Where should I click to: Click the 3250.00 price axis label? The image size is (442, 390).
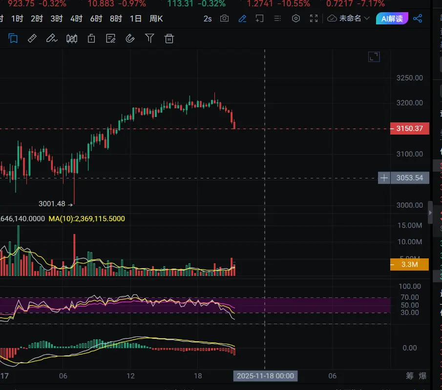410,78
